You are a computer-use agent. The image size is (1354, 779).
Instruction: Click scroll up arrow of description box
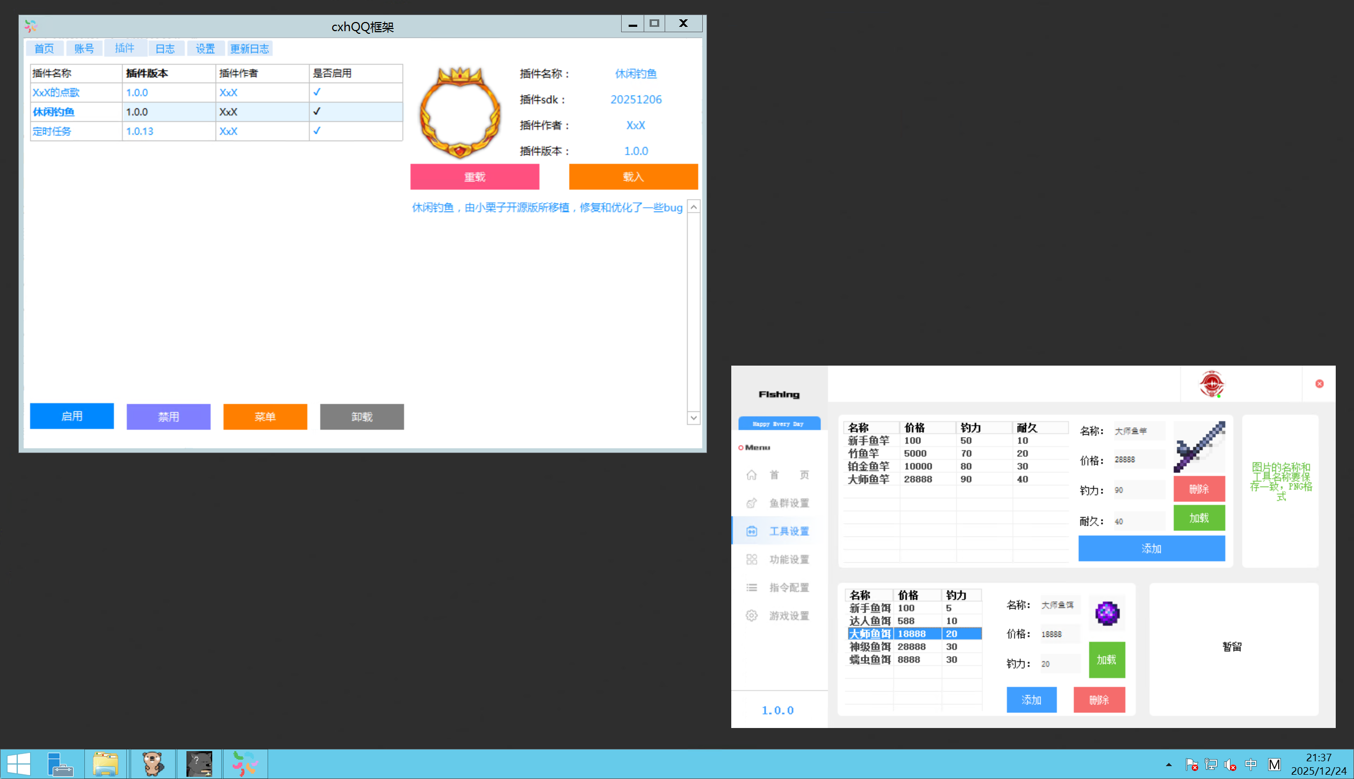pos(694,207)
